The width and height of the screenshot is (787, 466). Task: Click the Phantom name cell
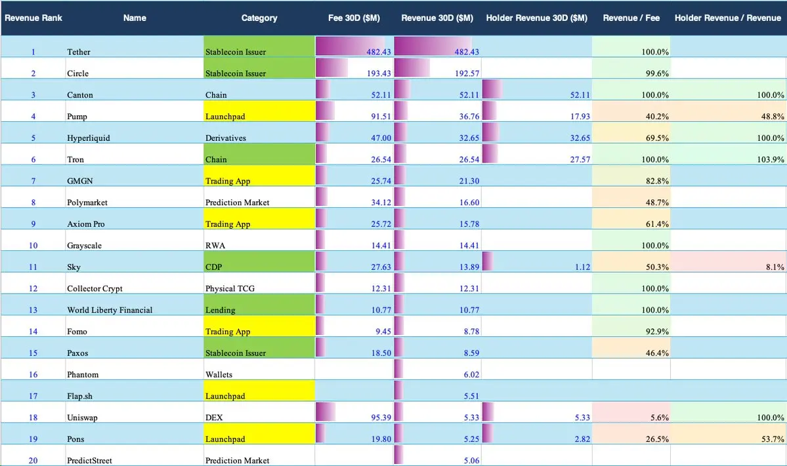[135, 370]
